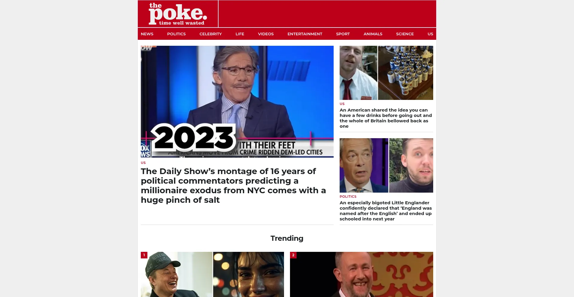Open the SCIENCE section
This screenshot has width=574, height=297.
click(405, 34)
